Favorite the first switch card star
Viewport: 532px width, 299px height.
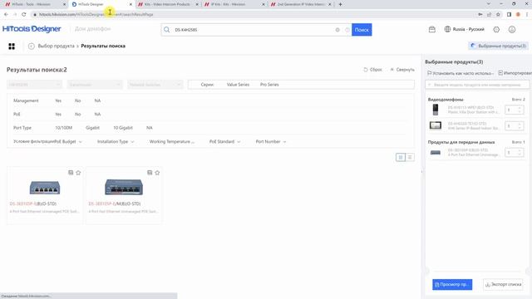[x=78, y=173]
